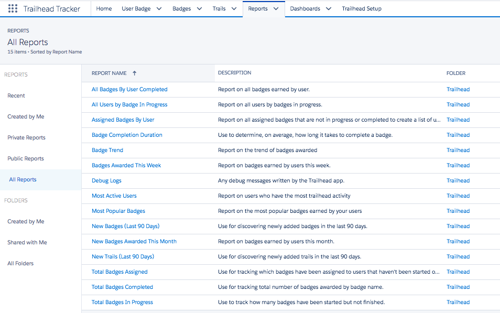
Task: Open the App Launcher grid icon
Action: click(13, 9)
